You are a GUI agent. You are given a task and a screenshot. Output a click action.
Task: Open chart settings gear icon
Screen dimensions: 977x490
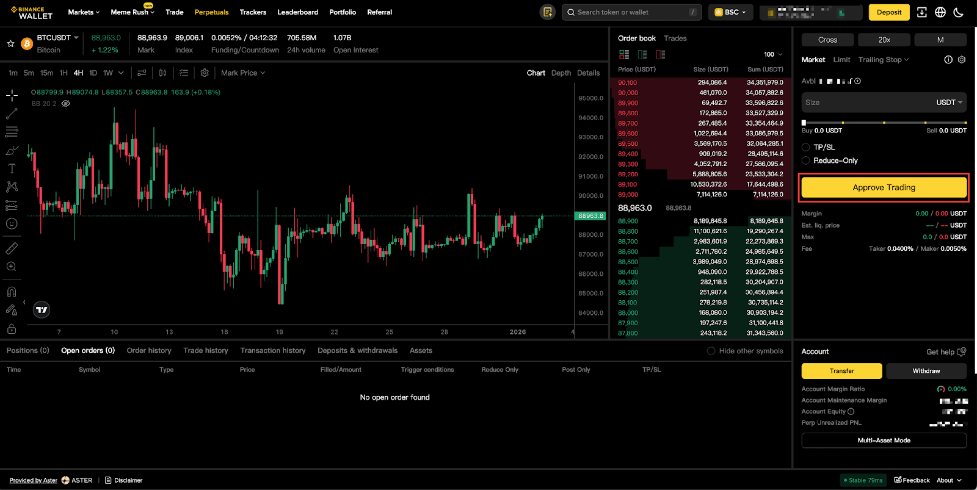(205, 73)
